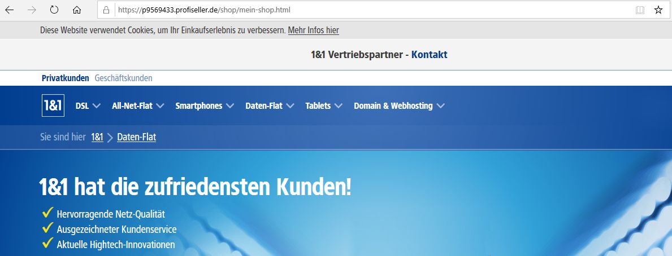The image size is (672, 256).
Task: Add page to favorites star icon
Action: tap(658, 10)
